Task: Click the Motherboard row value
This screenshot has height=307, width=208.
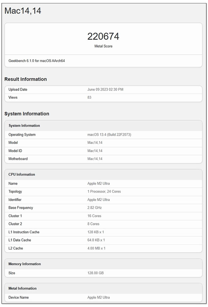Action: pos(95,159)
